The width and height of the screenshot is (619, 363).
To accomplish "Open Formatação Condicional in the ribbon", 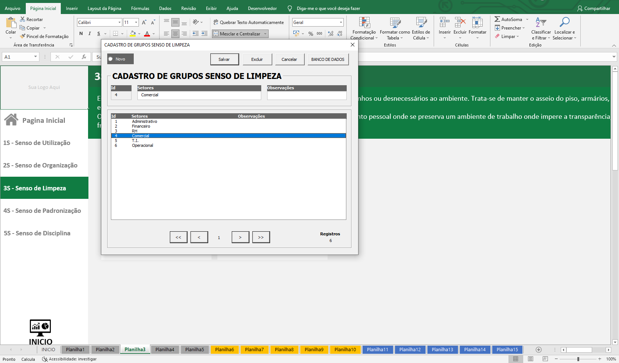I will point(364,28).
